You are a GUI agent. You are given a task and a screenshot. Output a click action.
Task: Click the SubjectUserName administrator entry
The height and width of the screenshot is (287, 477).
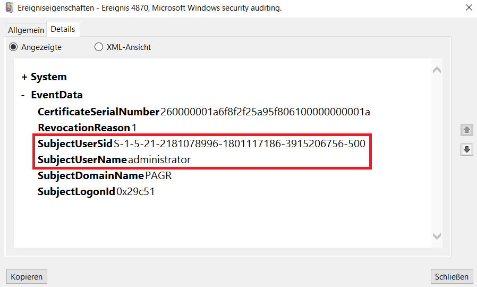point(114,159)
